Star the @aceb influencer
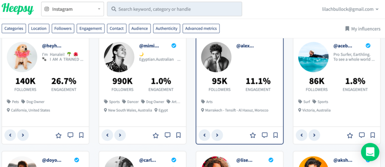 tap(350, 136)
